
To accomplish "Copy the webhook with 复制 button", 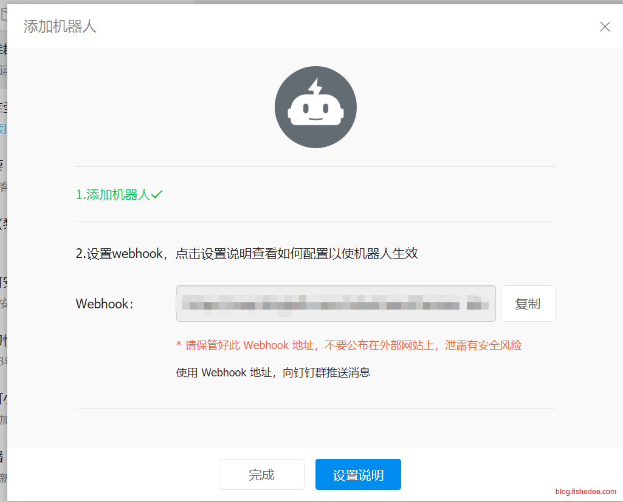I will tap(528, 304).
